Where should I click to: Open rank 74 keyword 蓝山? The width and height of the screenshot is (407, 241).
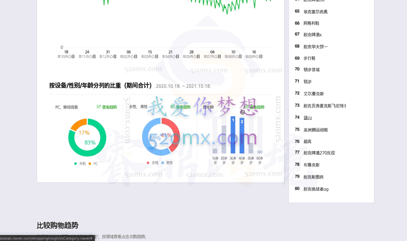pyautogui.click(x=307, y=118)
